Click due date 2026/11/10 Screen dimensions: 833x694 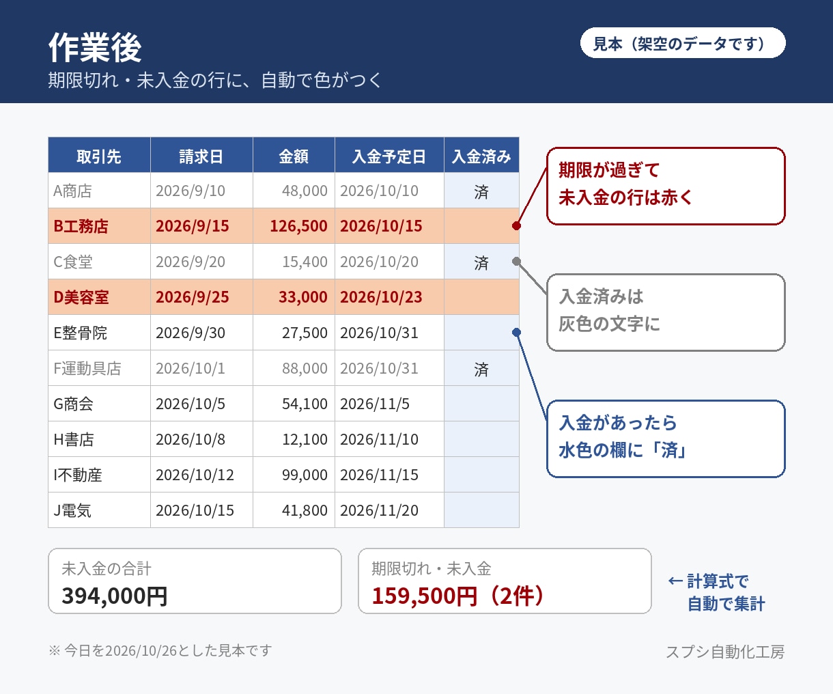[389, 439]
